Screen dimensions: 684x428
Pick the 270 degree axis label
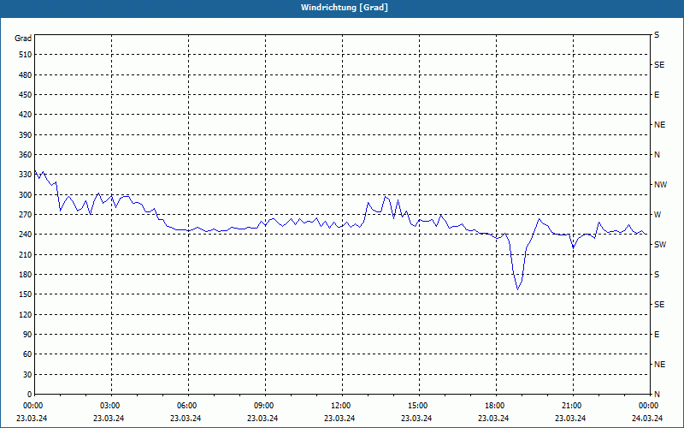[x=26, y=215]
